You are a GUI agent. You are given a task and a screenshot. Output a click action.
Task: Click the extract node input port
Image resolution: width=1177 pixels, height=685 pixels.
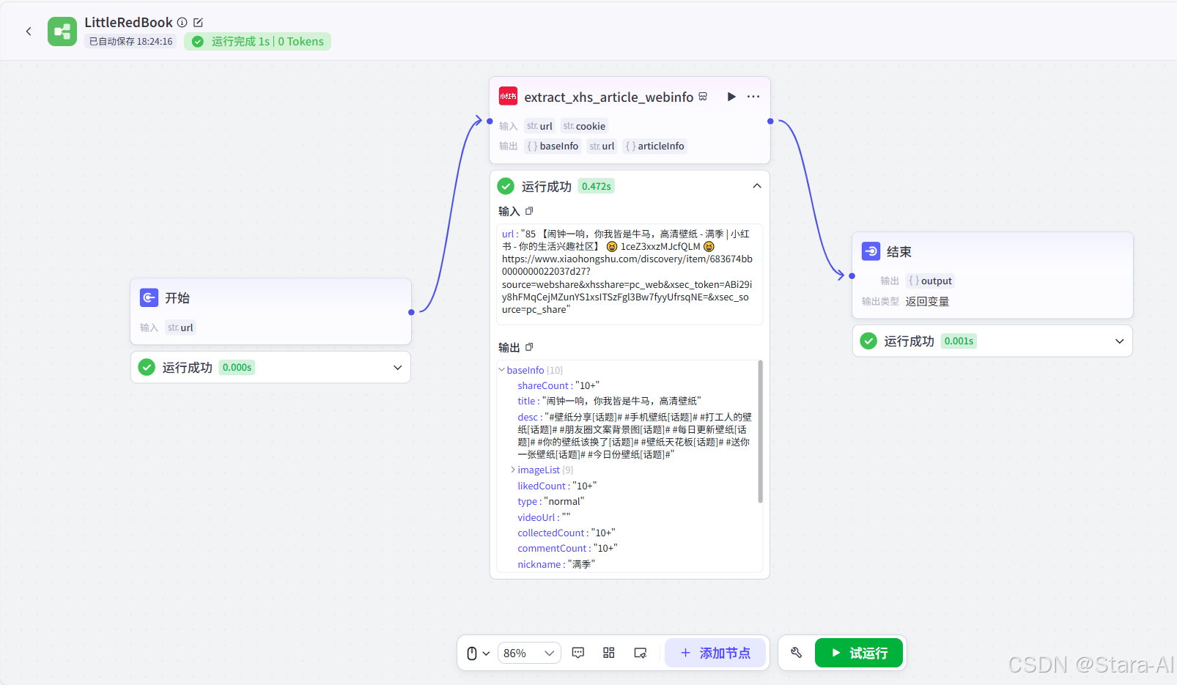pyautogui.click(x=490, y=121)
